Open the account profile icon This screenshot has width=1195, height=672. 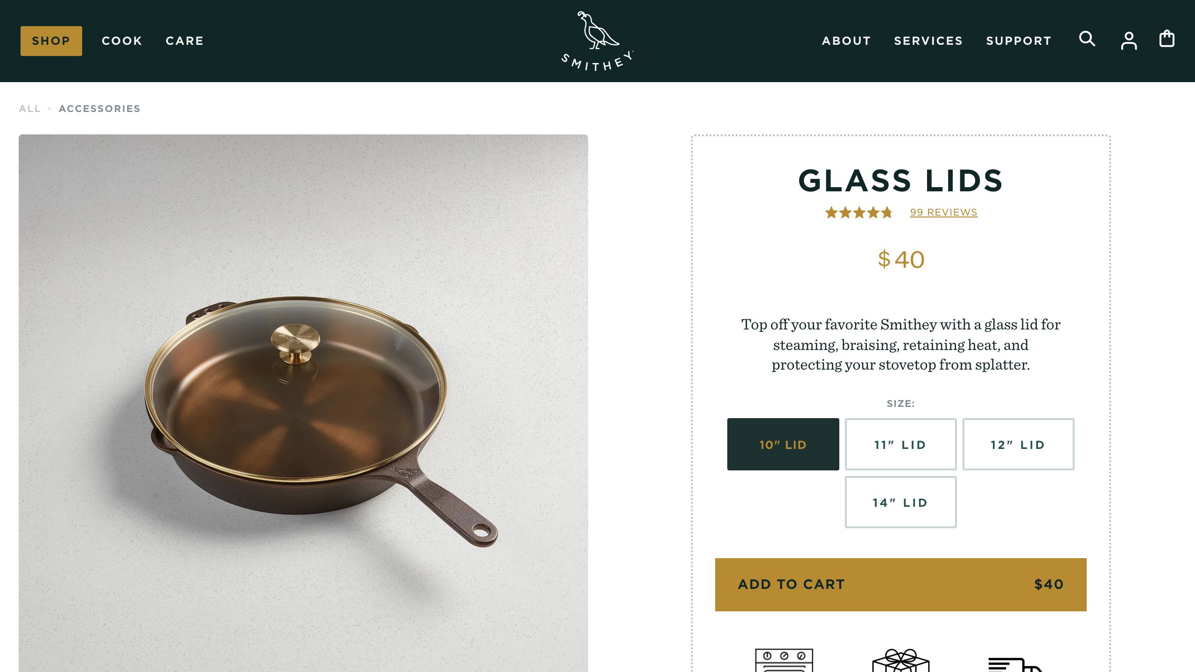1129,41
